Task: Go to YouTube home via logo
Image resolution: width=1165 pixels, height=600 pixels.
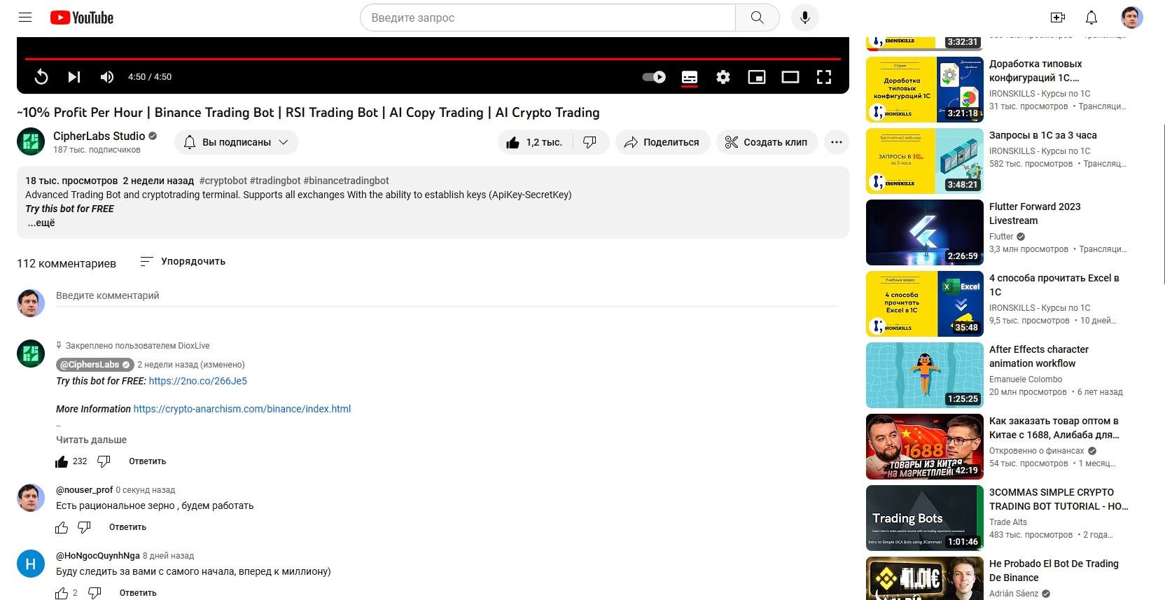Action: pos(82,18)
